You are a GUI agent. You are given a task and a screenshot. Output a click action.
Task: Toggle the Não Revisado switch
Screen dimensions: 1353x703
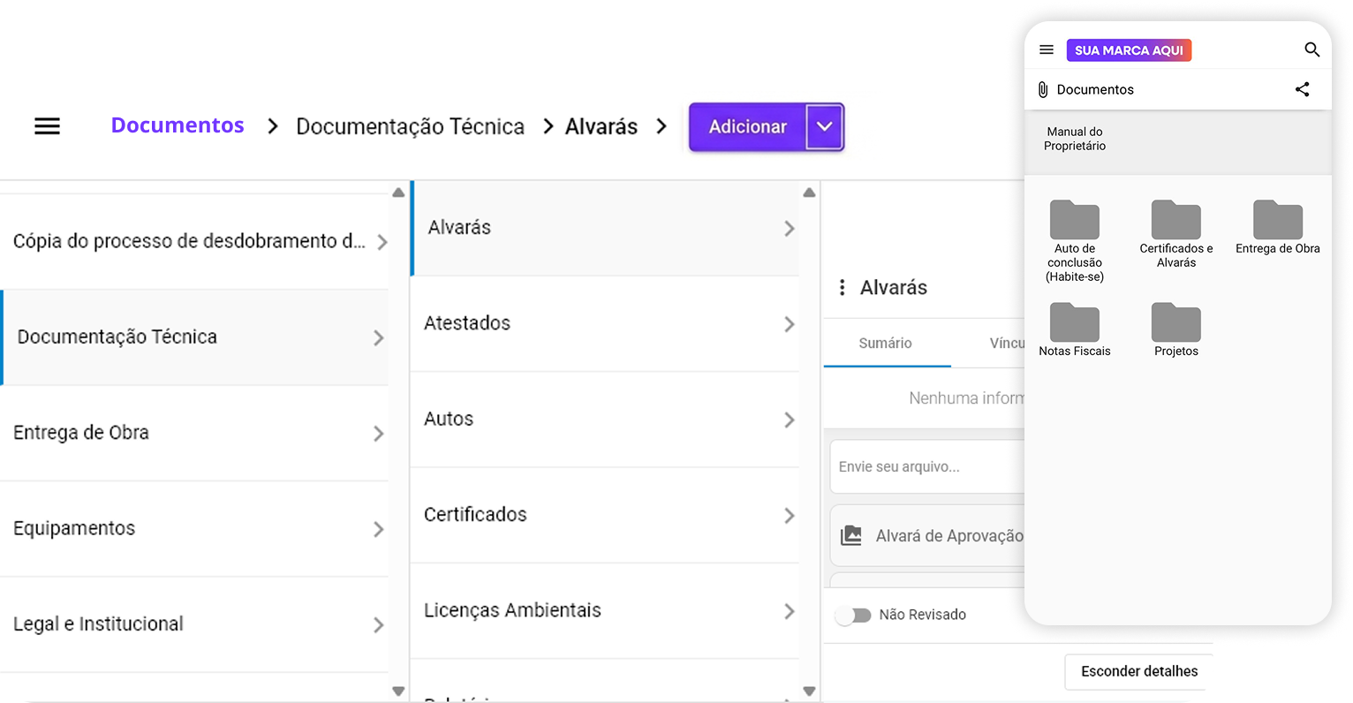853,615
